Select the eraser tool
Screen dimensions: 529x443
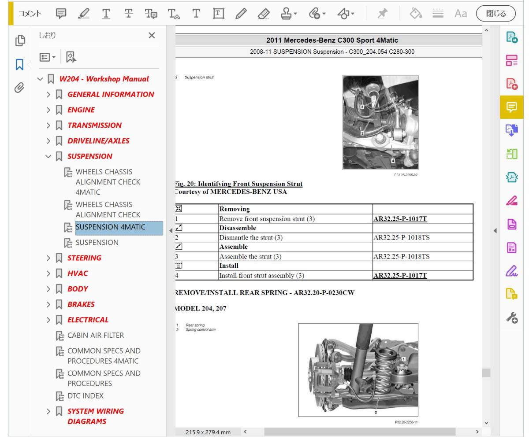coord(264,14)
